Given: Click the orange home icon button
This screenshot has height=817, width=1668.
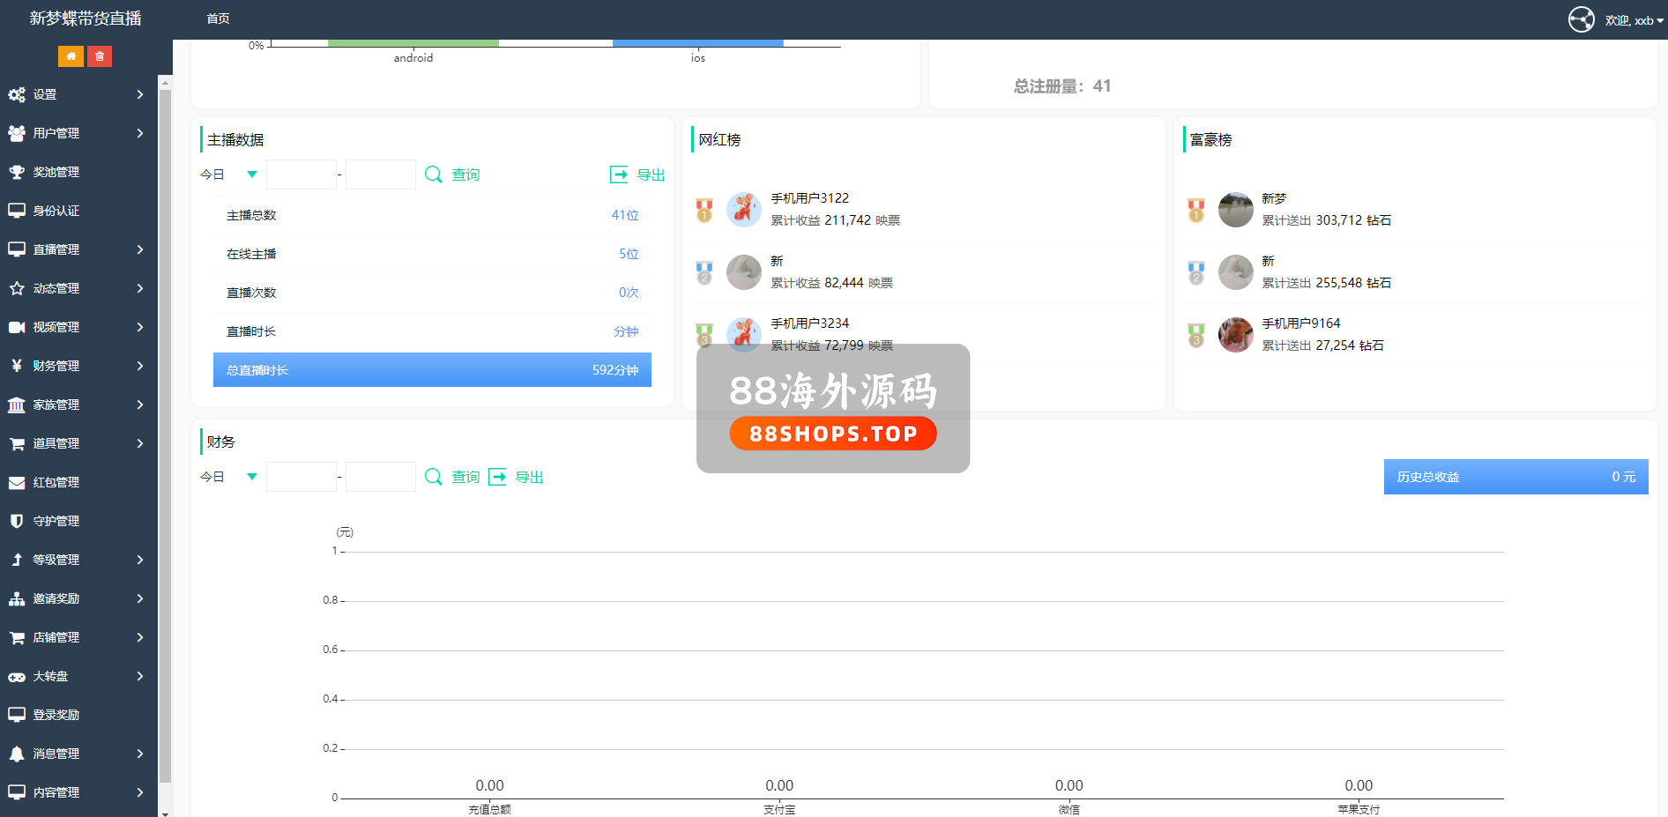Looking at the screenshot, I should (71, 56).
